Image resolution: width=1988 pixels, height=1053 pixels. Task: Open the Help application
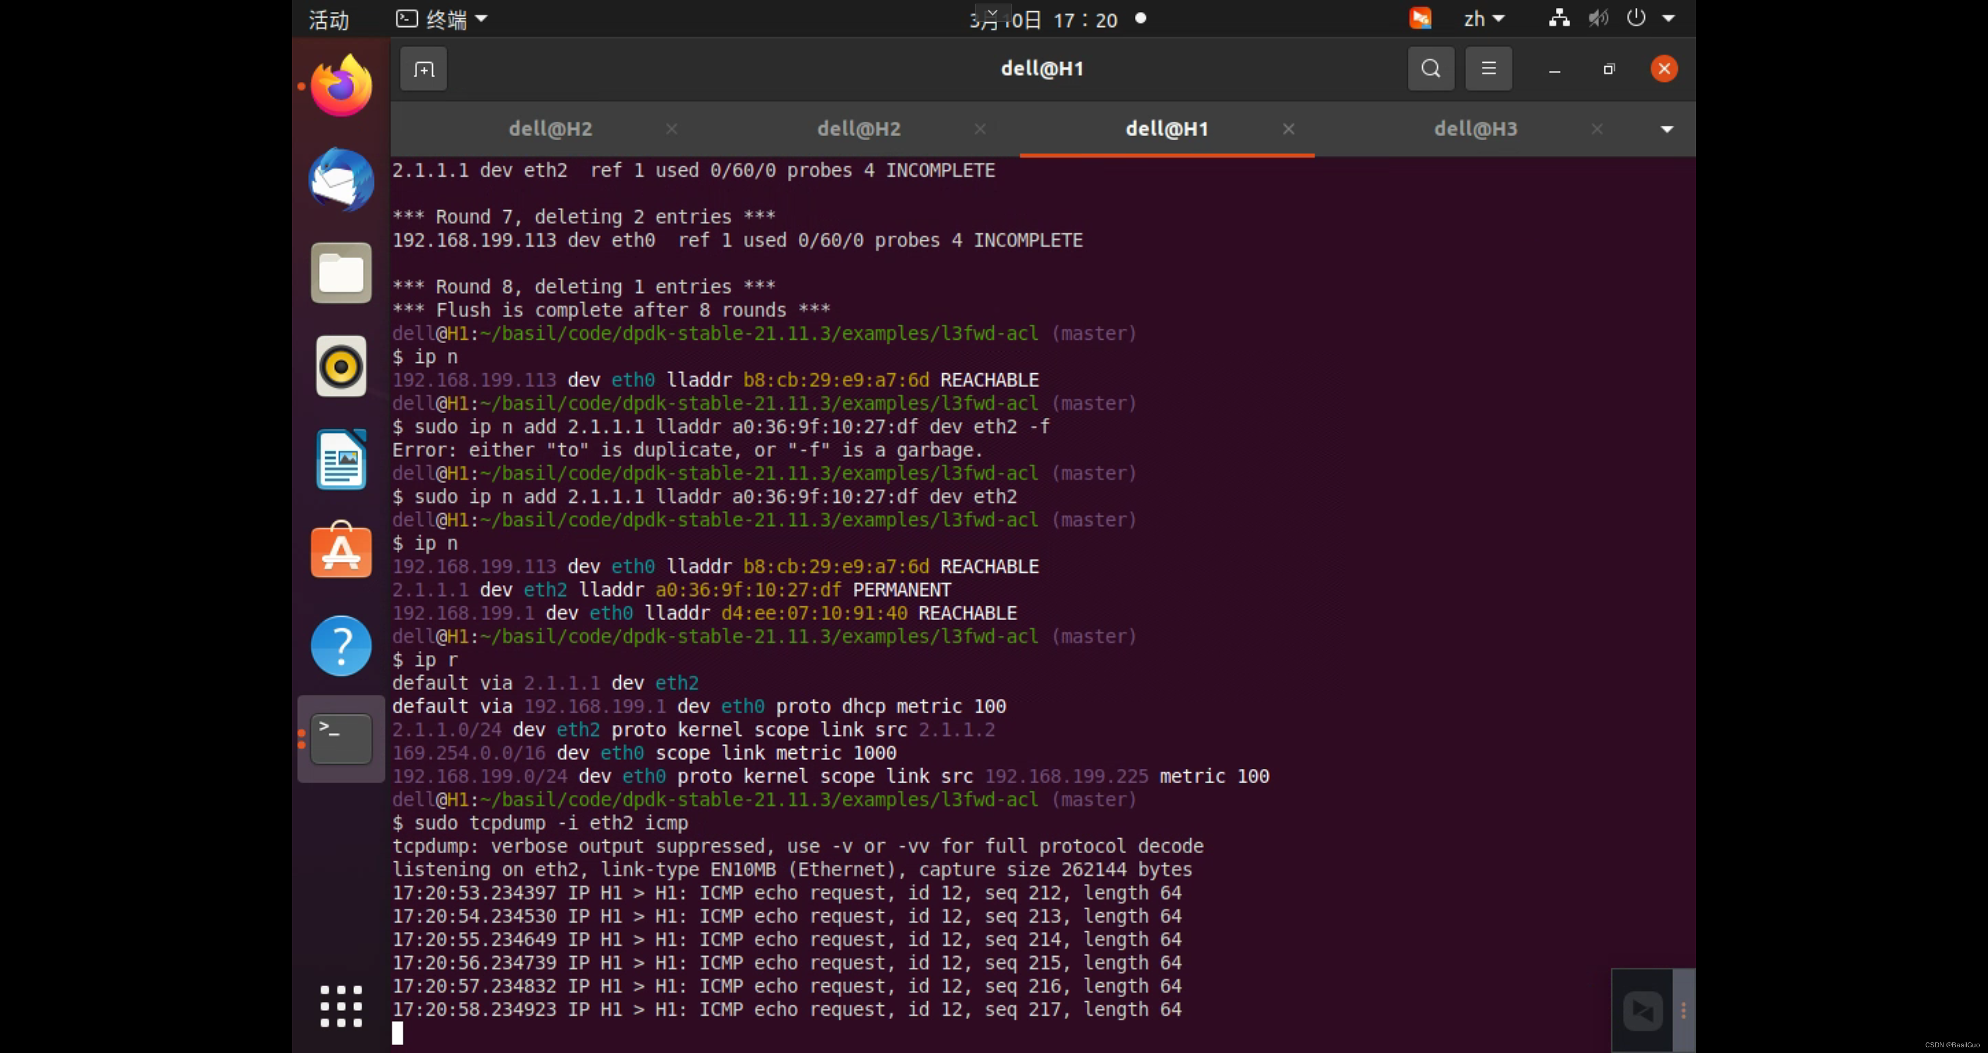341,646
